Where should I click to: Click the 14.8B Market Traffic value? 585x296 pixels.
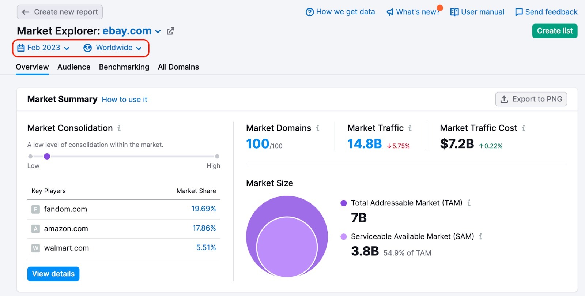[x=365, y=144]
